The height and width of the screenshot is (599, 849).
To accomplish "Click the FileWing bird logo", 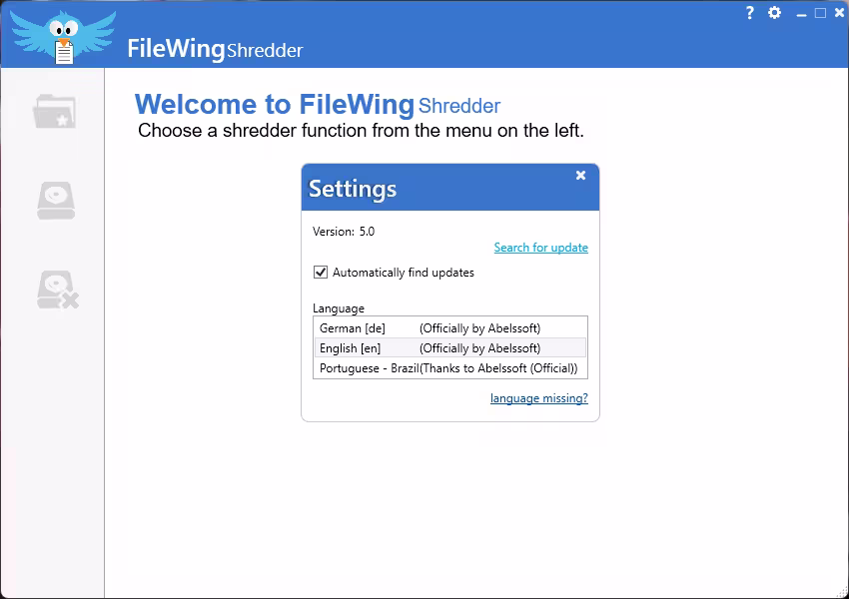I will point(63,37).
